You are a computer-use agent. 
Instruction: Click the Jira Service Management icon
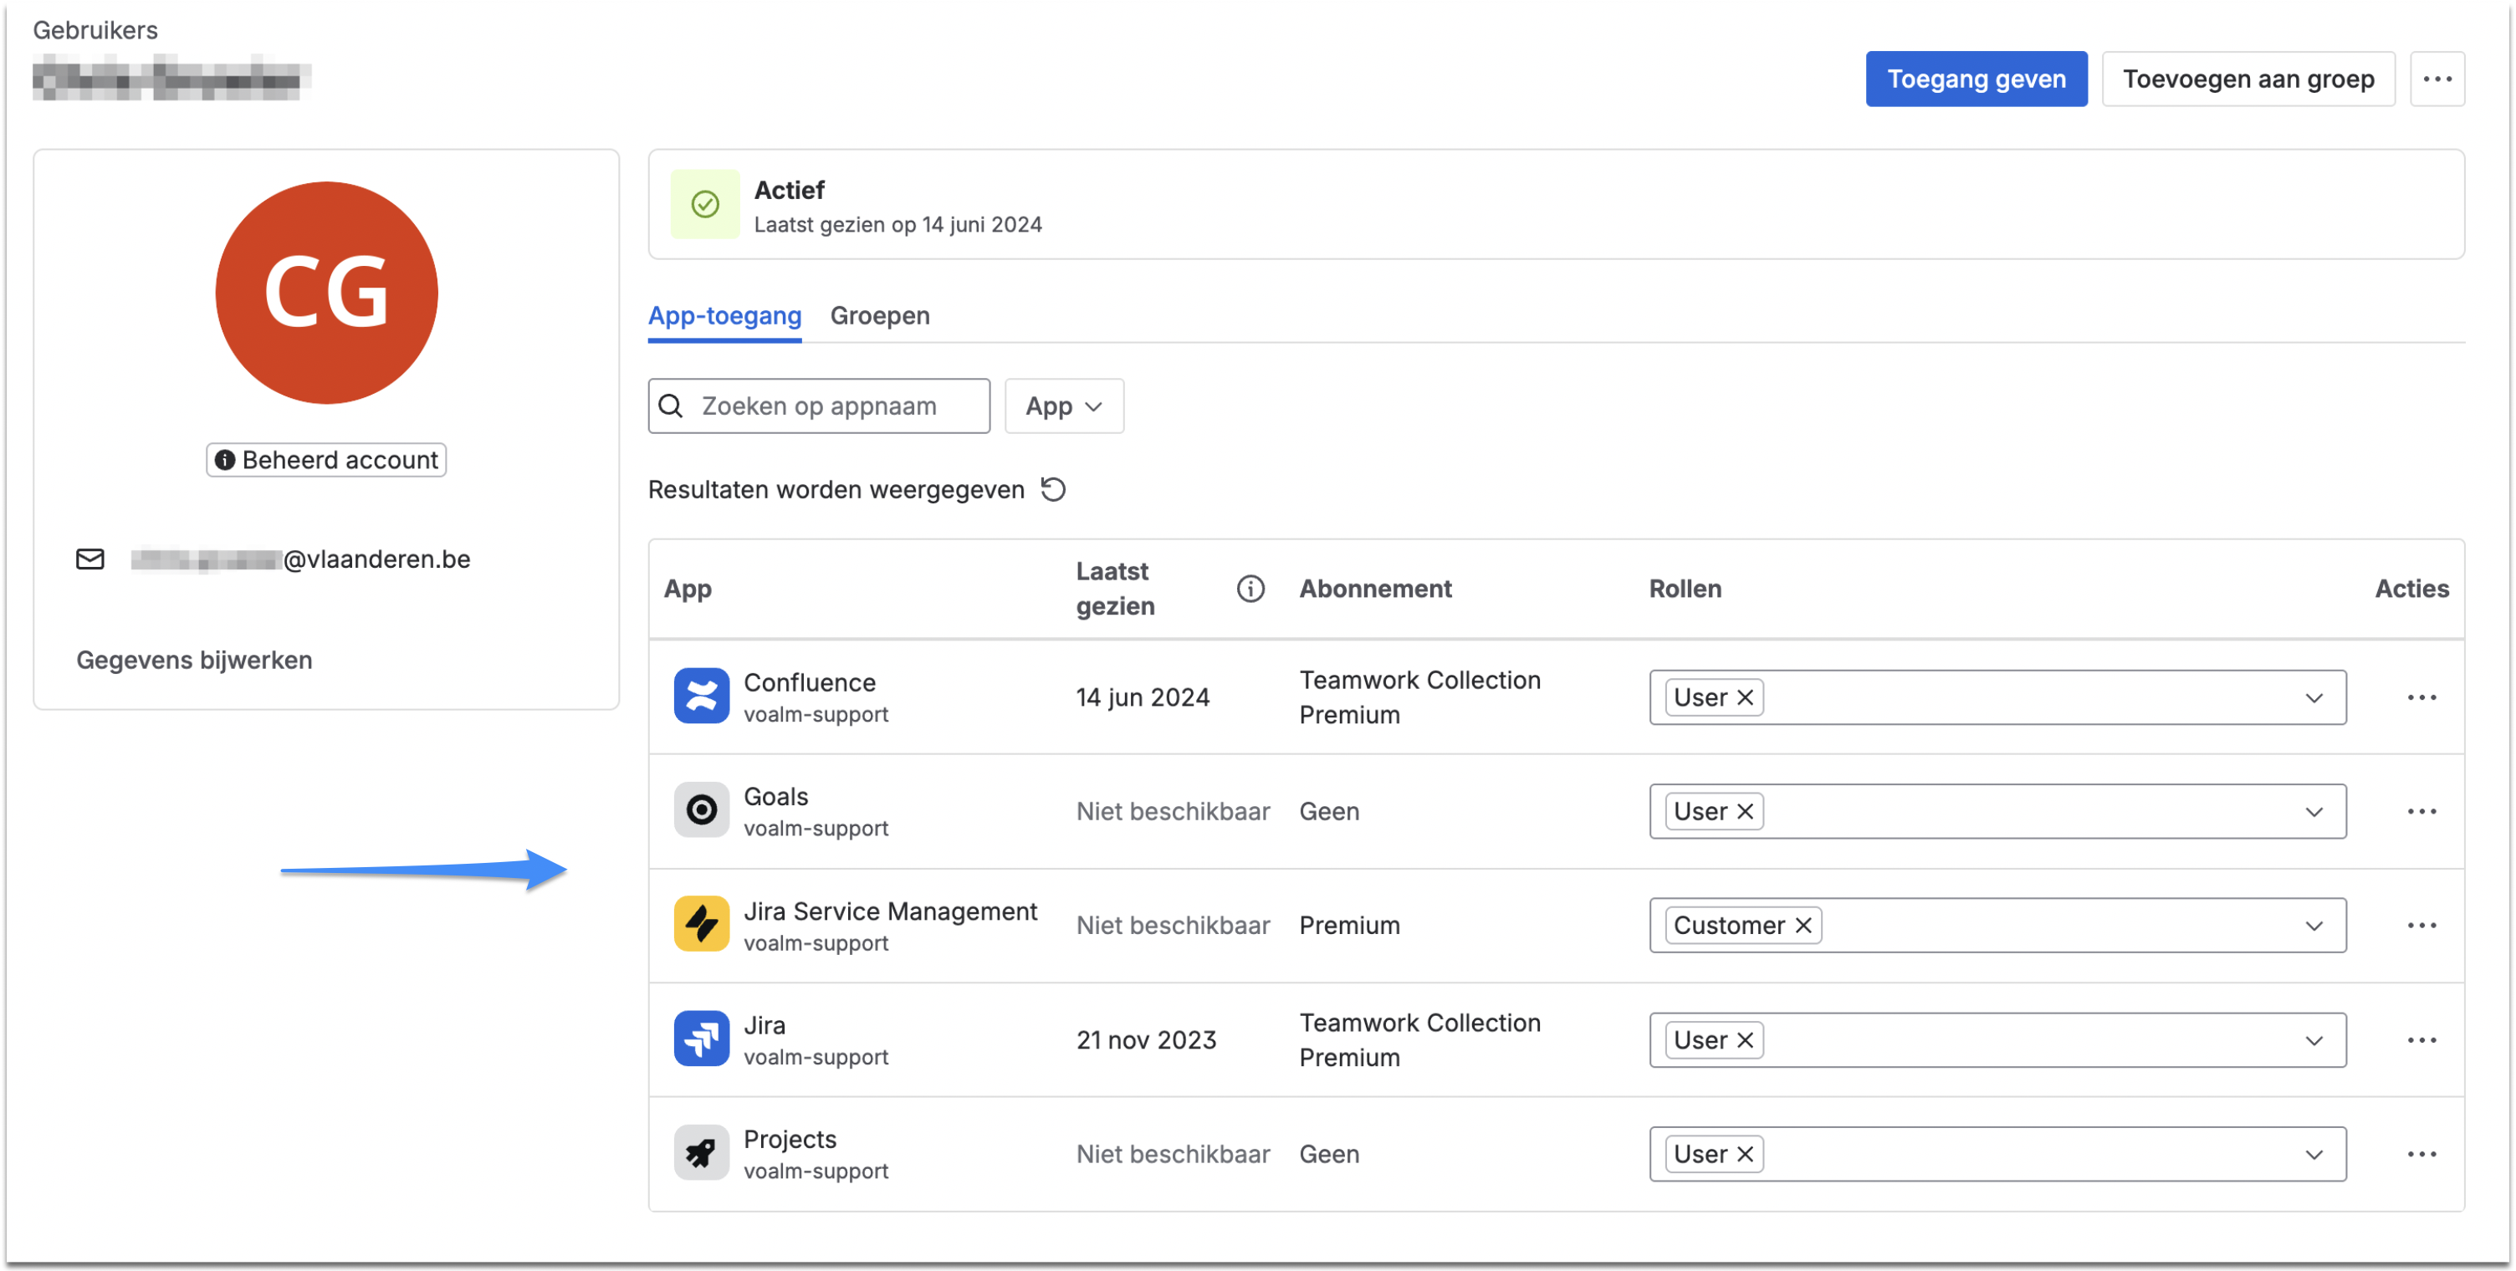tap(701, 925)
